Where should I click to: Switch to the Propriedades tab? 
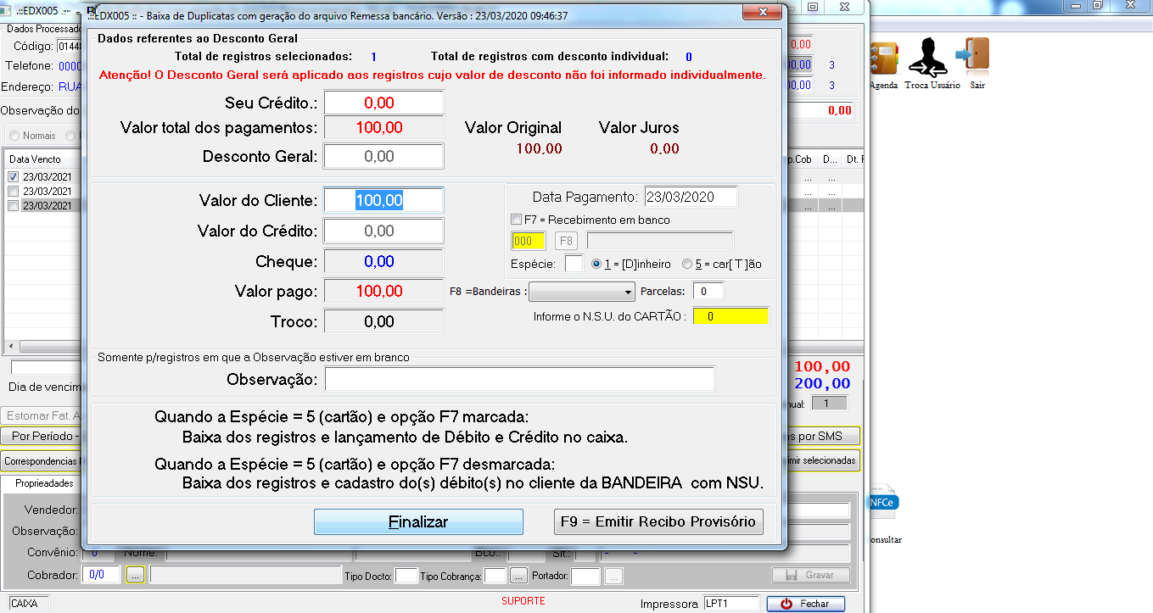[x=44, y=483]
